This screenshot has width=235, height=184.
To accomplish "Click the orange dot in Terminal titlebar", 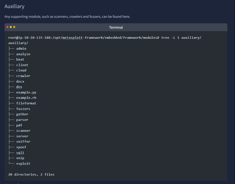I will tap(14, 27).
